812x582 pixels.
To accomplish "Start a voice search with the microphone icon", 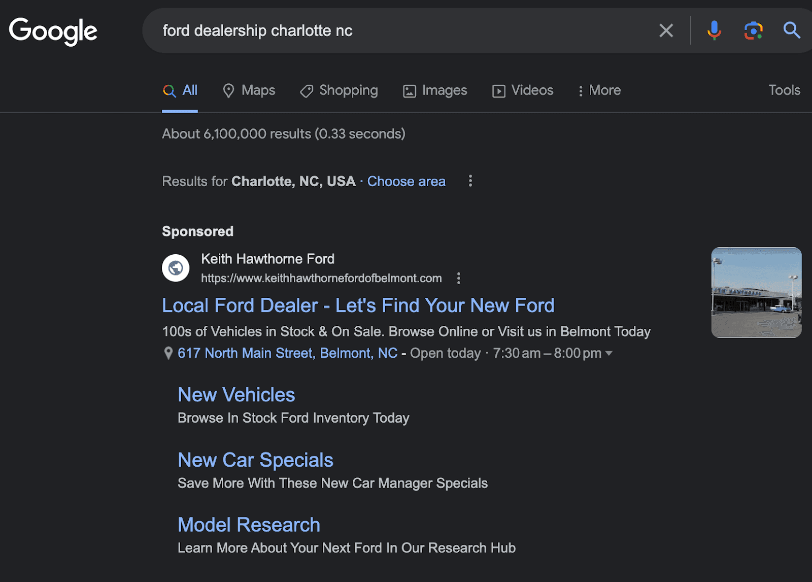I will tap(714, 30).
